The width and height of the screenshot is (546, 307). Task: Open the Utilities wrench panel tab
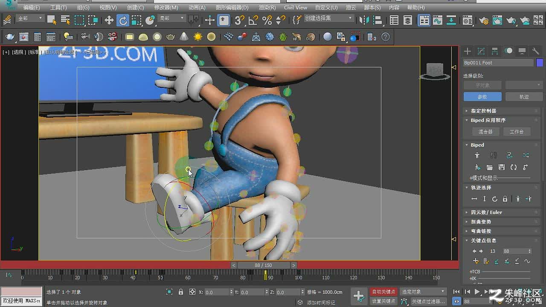click(536, 51)
